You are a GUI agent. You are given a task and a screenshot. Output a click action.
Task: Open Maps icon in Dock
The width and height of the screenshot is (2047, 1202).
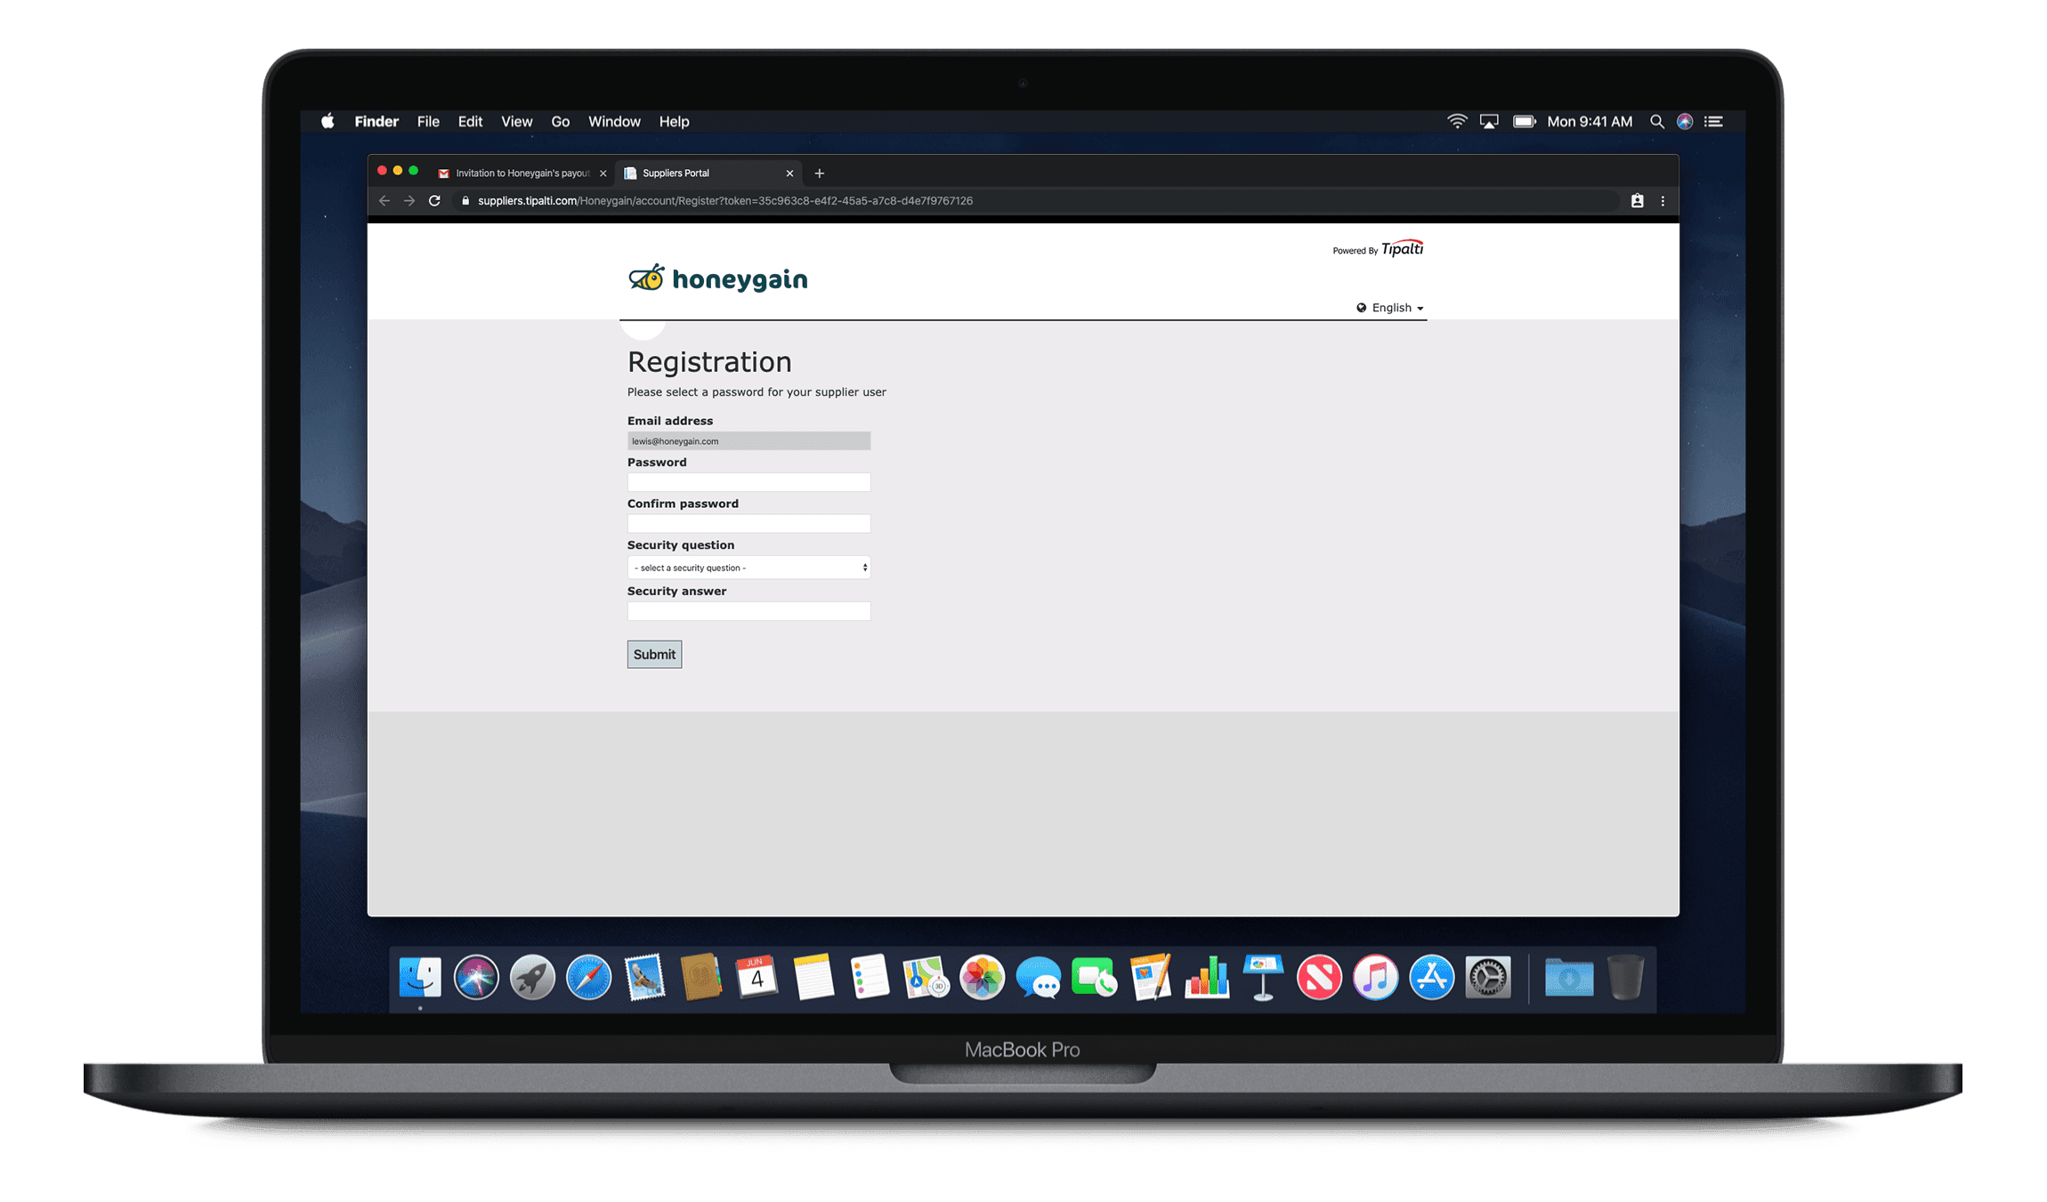point(926,978)
